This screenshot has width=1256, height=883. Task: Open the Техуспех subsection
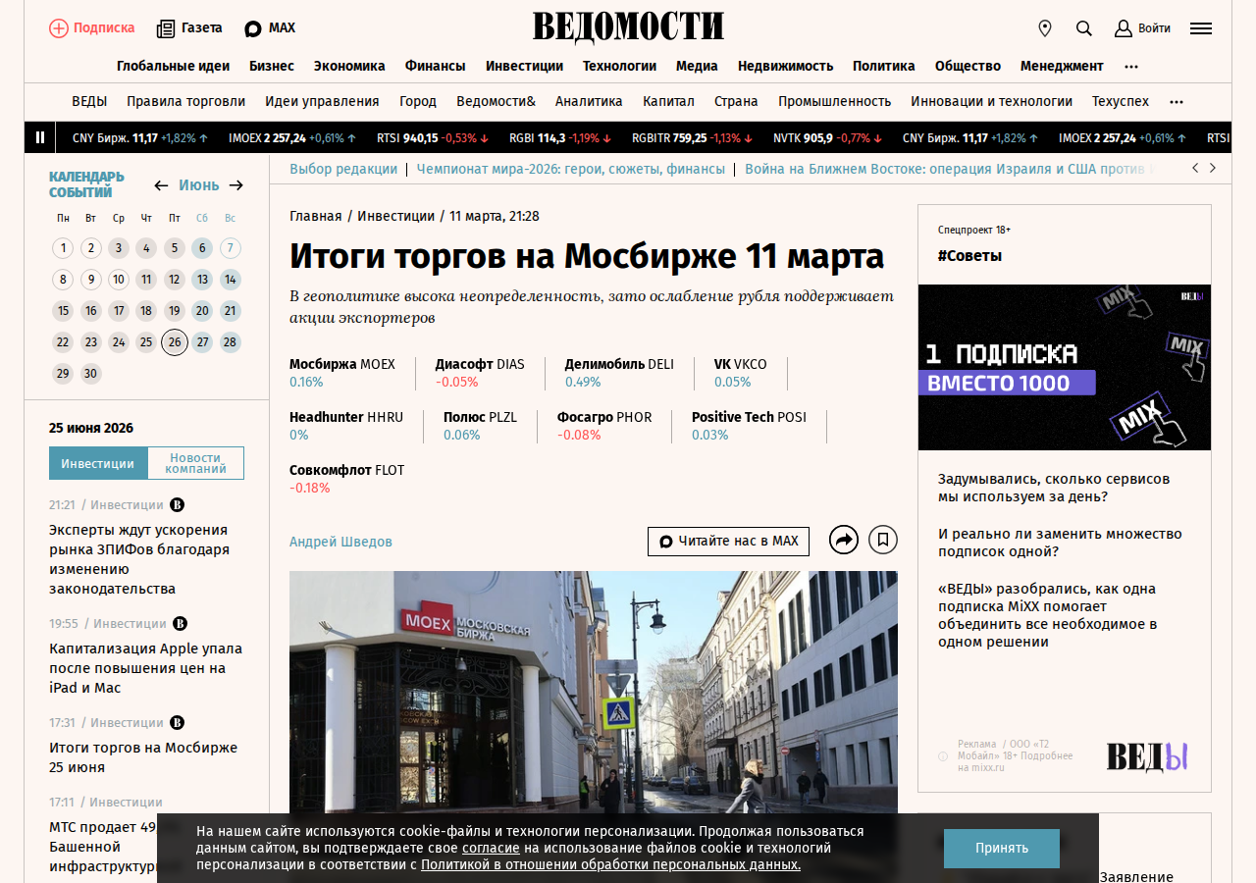(x=1121, y=102)
